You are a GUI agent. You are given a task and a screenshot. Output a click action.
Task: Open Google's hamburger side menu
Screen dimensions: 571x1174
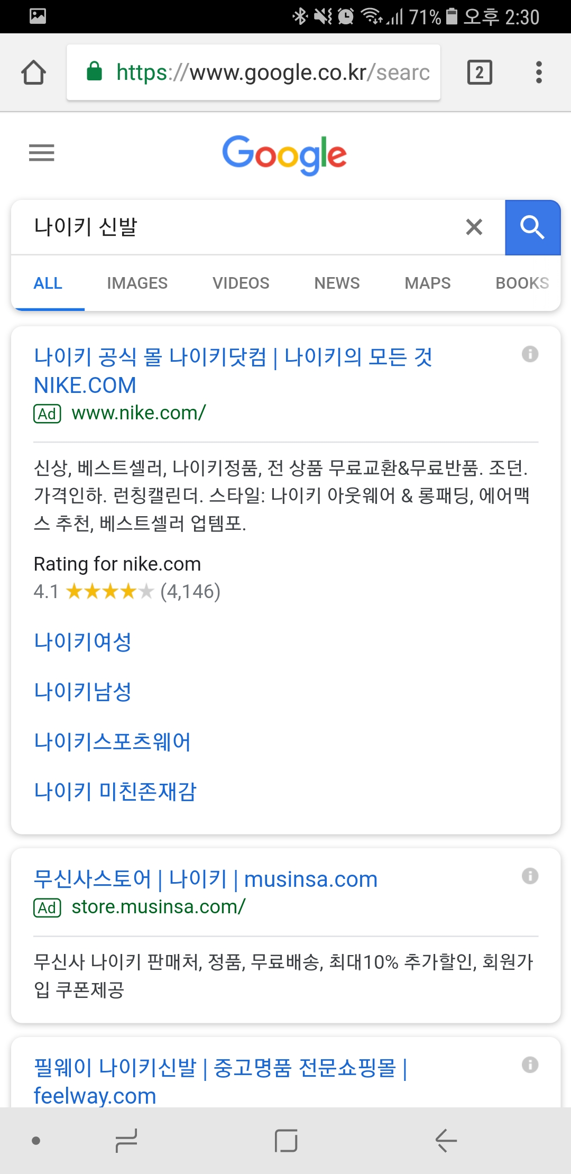pyautogui.click(x=42, y=153)
